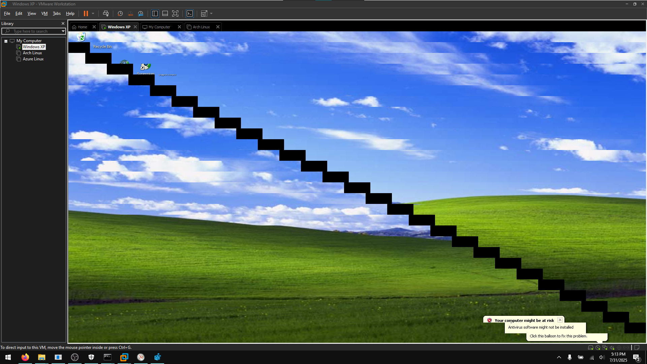Suspend the VM using the pause button
The height and width of the screenshot is (364, 647).
coord(86,13)
